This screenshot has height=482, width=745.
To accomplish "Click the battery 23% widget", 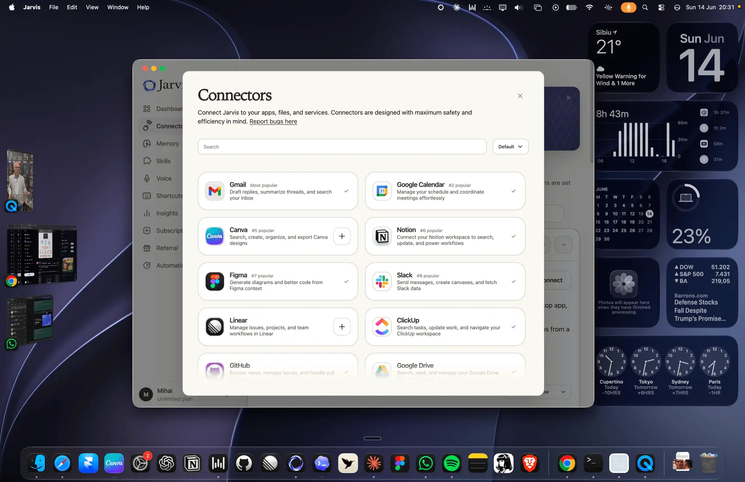I will coord(702,214).
